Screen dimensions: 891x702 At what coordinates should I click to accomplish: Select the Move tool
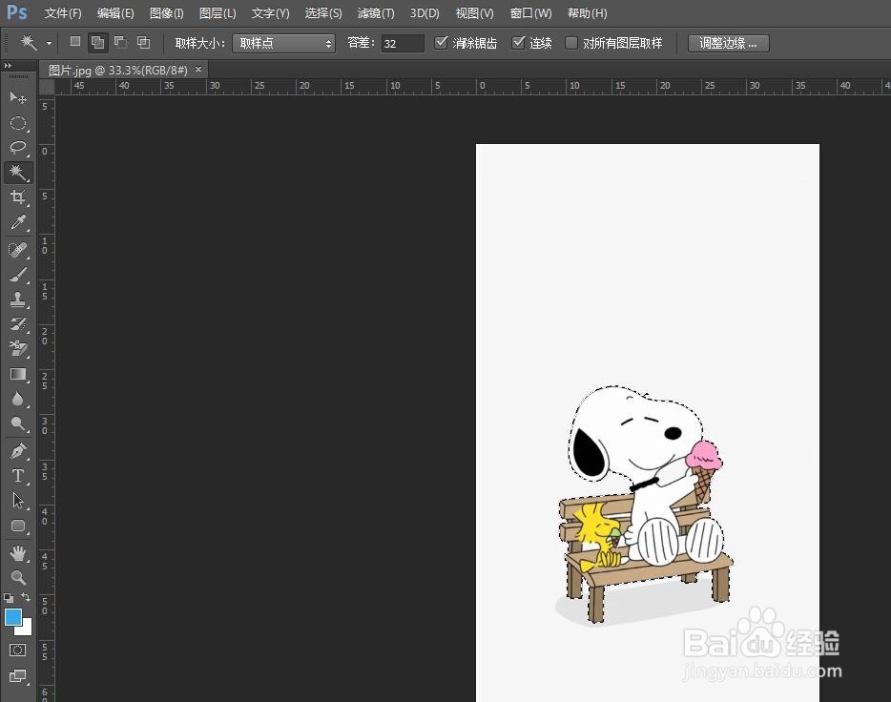[x=18, y=97]
